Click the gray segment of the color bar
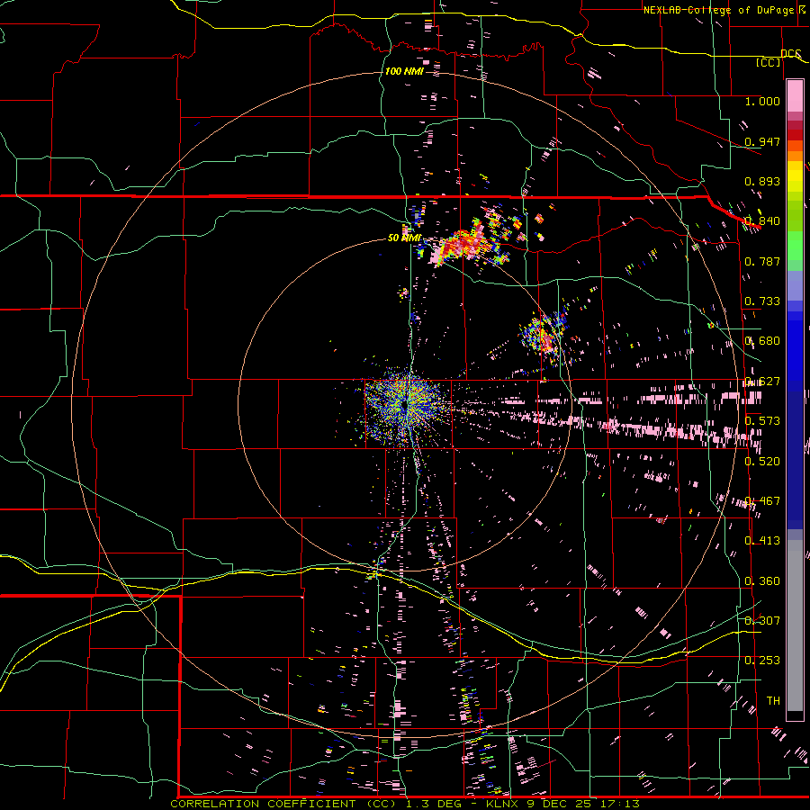This screenshot has height=810, width=810. pos(795,625)
